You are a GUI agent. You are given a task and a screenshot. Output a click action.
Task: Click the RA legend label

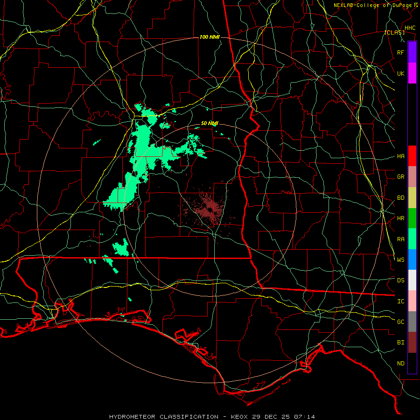(x=400, y=239)
